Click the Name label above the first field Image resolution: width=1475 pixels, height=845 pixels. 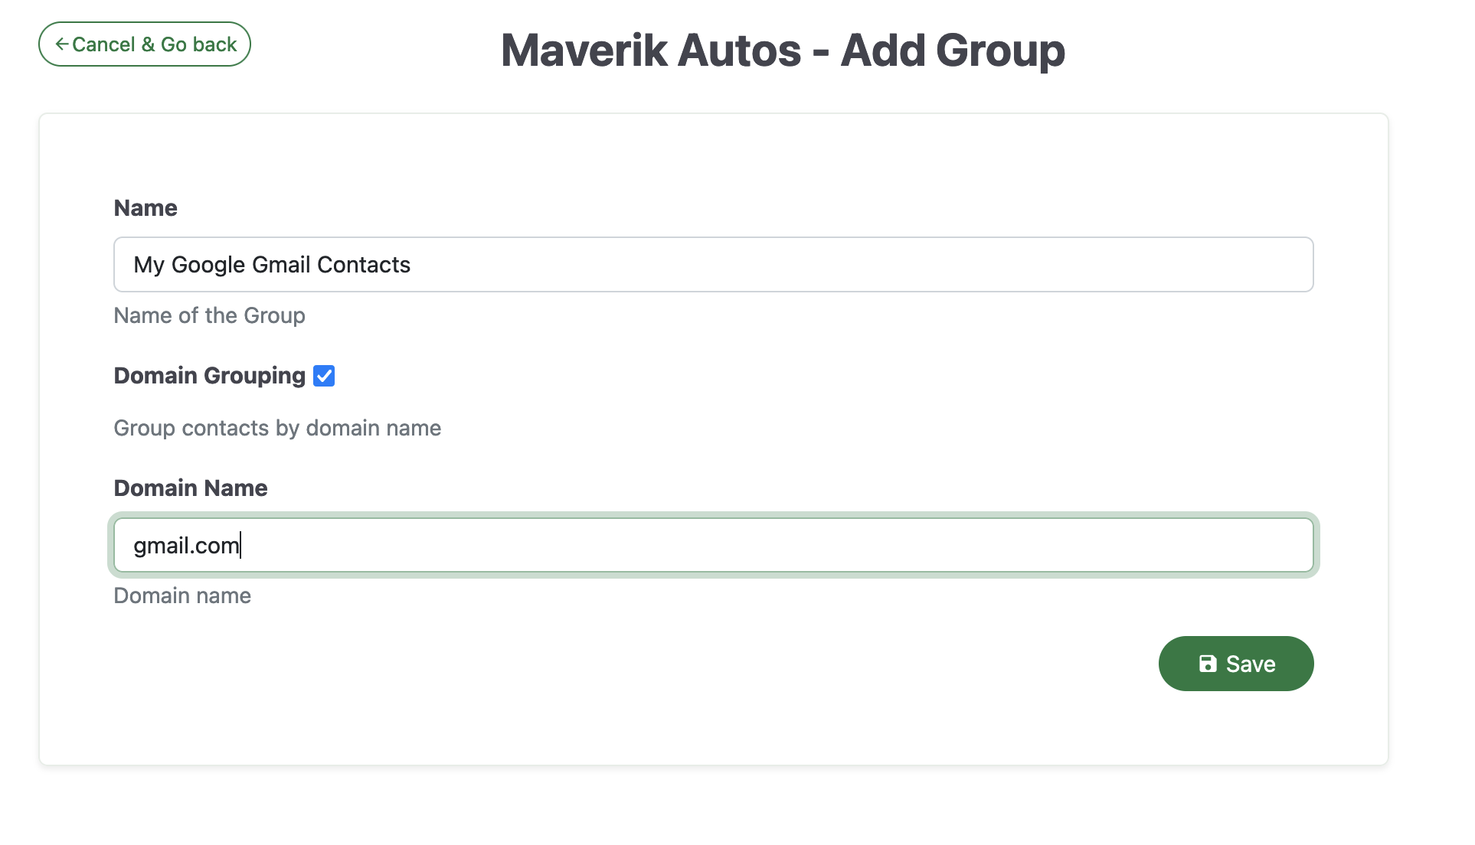coord(145,207)
